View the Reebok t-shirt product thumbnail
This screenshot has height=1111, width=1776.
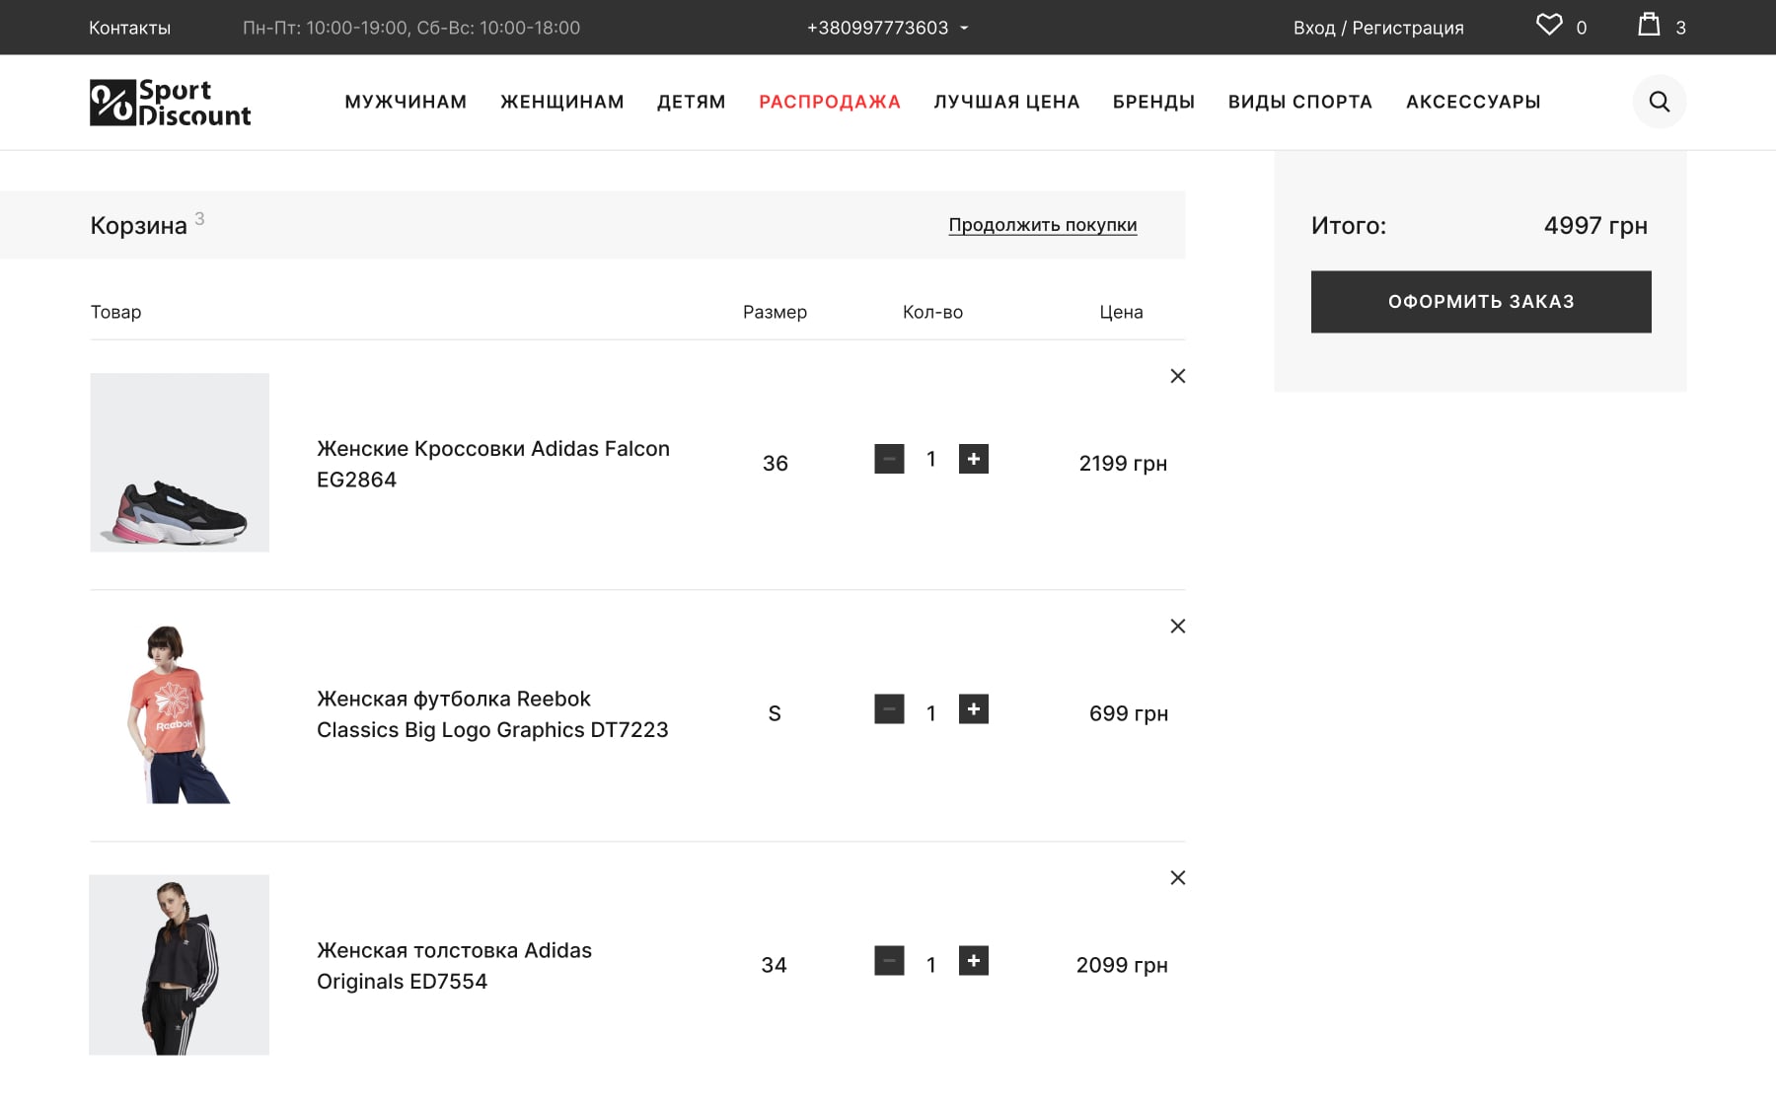[x=179, y=714]
